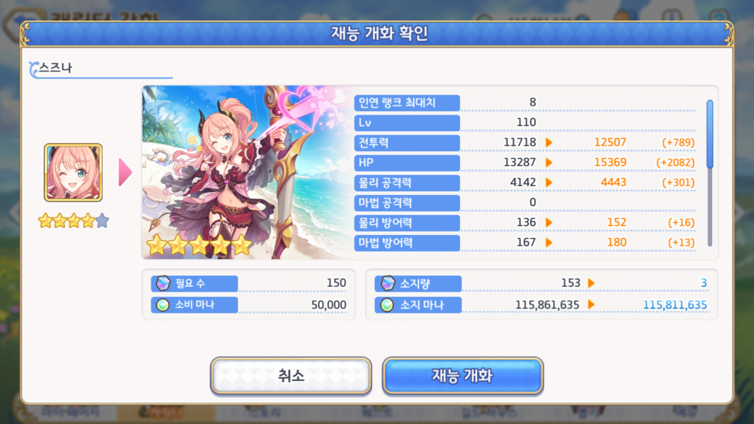Click the memory piece icon by 필요 수
This screenshot has height=424, width=754.
coord(163,283)
